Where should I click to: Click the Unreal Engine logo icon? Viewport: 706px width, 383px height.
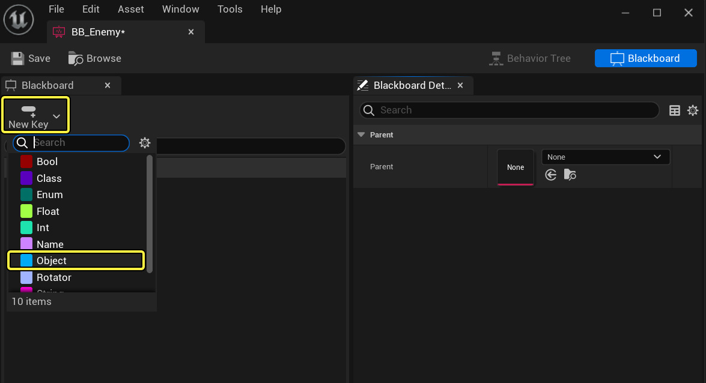point(19,19)
